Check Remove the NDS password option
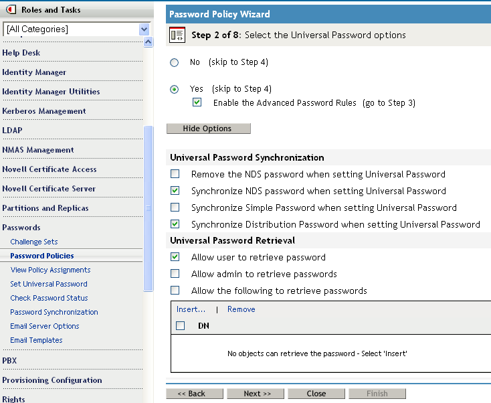Image resolution: width=491 pixels, height=403 pixels. (x=175, y=173)
